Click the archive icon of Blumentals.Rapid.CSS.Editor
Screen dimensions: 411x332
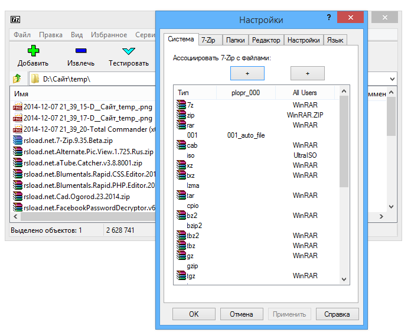coord(18,174)
